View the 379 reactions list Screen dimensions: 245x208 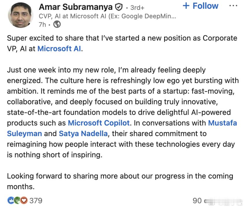pos(36,201)
